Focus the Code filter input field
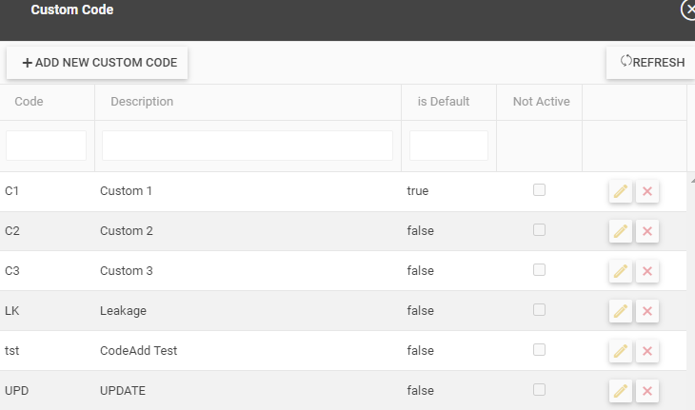 tap(46, 146)
